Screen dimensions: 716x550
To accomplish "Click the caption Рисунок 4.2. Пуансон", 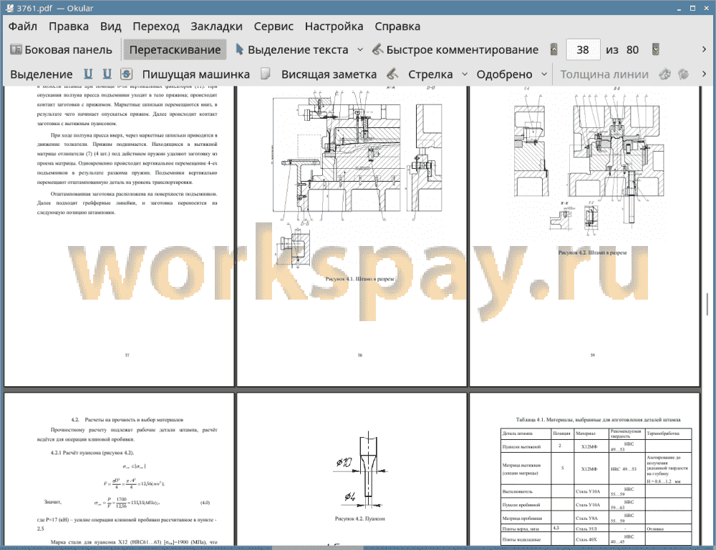I will point(360,519).
